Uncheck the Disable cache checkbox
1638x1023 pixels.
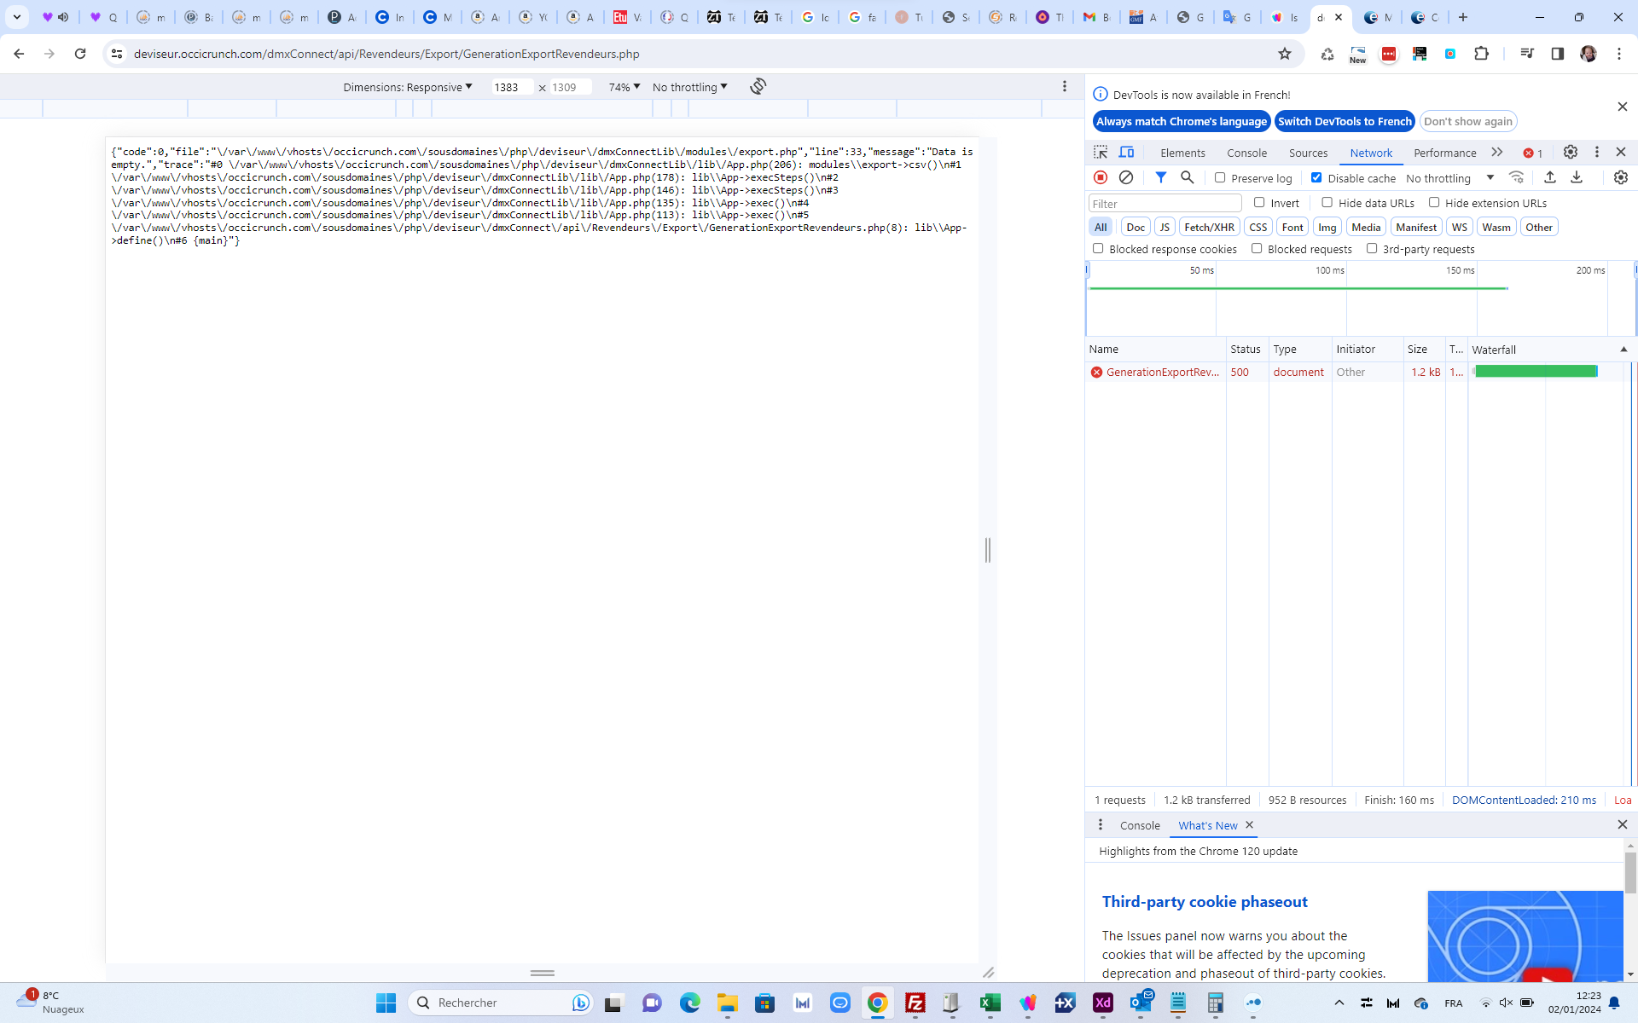(1316, 177)
